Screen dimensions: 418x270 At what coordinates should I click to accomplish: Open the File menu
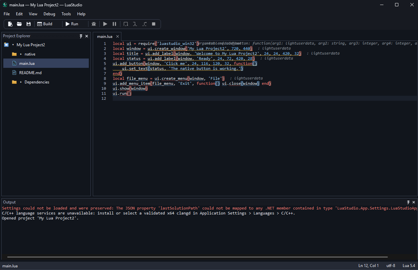(7, 14)
